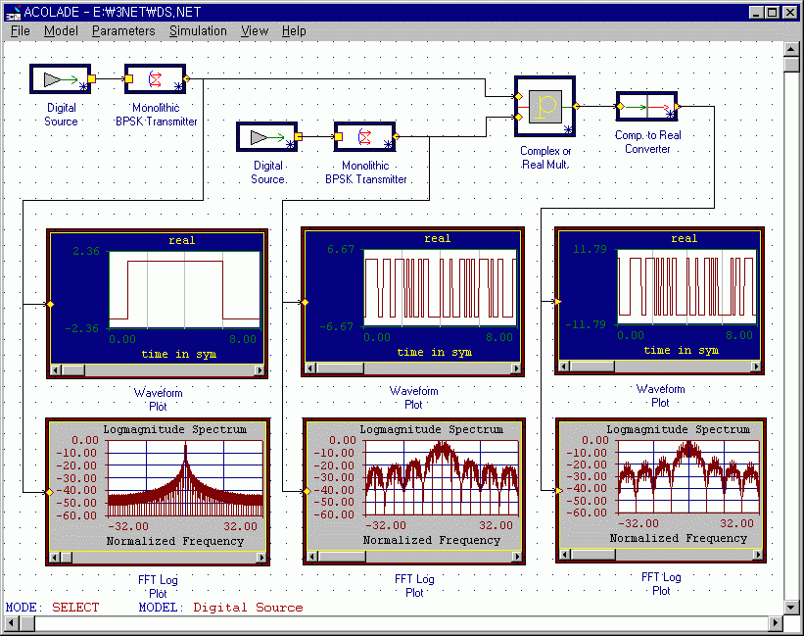Click middle Waveform Plot scroll-right arrow

(x=516, y=368)
